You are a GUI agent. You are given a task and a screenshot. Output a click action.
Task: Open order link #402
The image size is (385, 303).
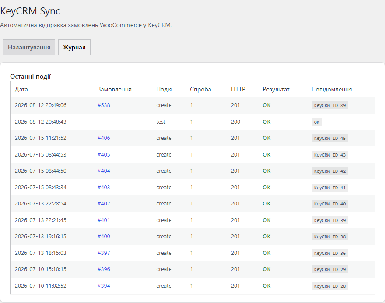tap(104, 204)
